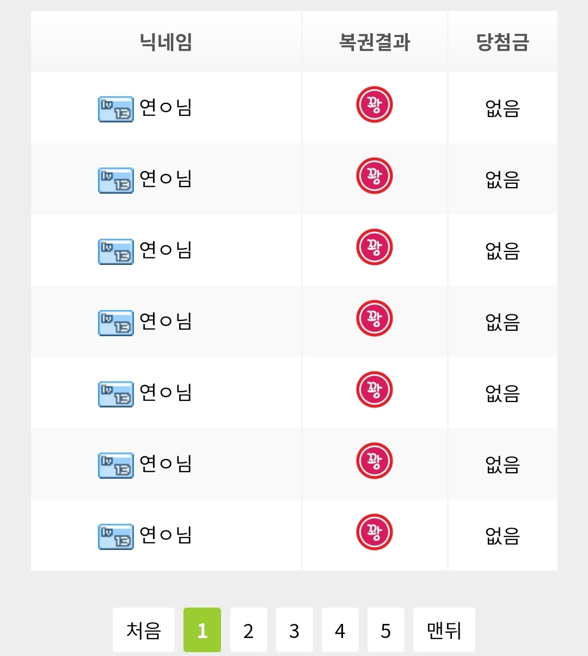Jump to page 5

(386, 630)
